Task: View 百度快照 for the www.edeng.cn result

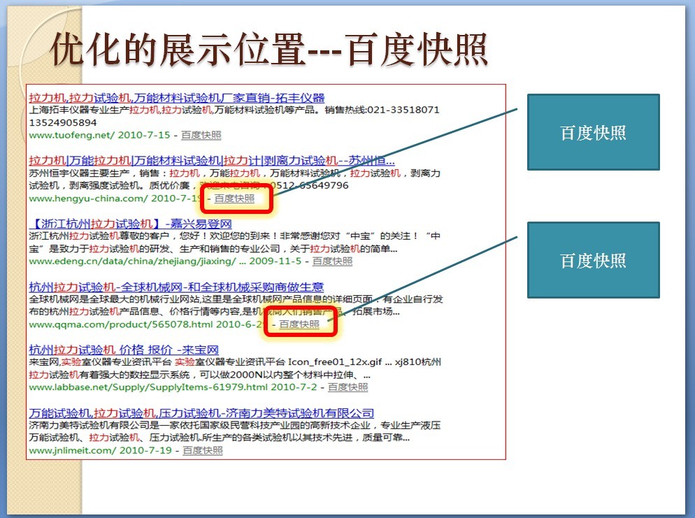Action: point(332,261)
